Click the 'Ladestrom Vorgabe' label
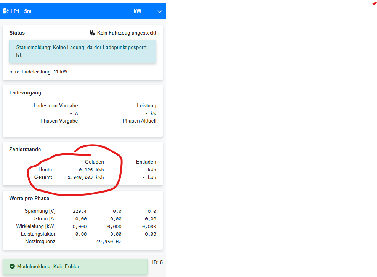Image resolution: width=377 pixels, height=277 pixels. (x=56, y=106)
